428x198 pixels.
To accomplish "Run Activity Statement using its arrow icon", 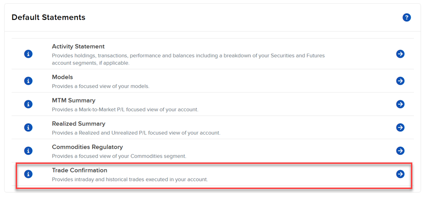I will [400, 54].
